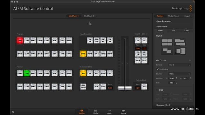This screenshot has height=115, width=205.
Task: Open the Output tab
Action: pos(187,16)
